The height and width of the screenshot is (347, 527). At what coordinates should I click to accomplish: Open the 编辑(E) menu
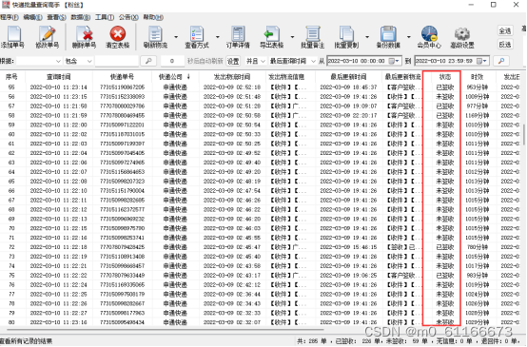[x=32, y=17]
